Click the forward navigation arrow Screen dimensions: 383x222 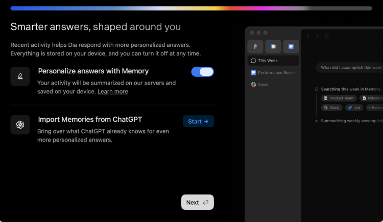(317, 37)
